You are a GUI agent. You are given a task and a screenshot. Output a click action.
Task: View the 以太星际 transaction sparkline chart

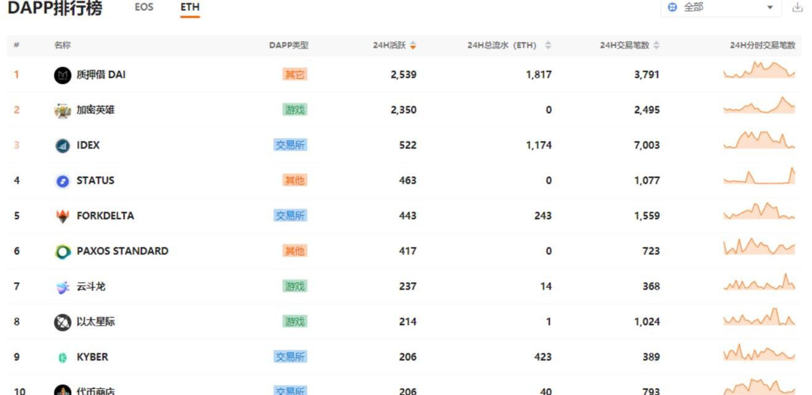click(x=759, y=317)
